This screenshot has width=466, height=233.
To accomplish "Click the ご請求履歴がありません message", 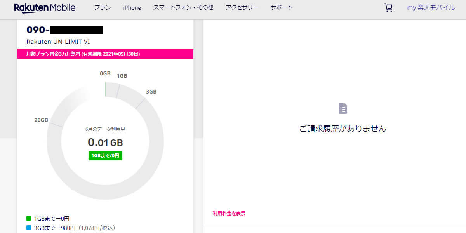I will point(343,129).
